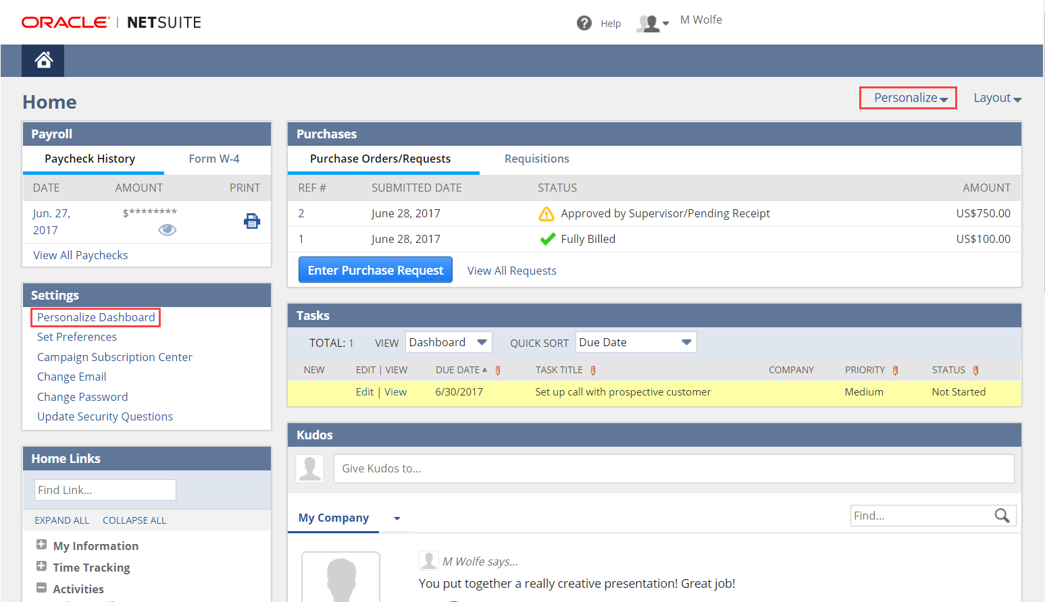Click the pencil icon beside Status column
This screenshot has height=602, width=1045.
click(x=975, y=370)
